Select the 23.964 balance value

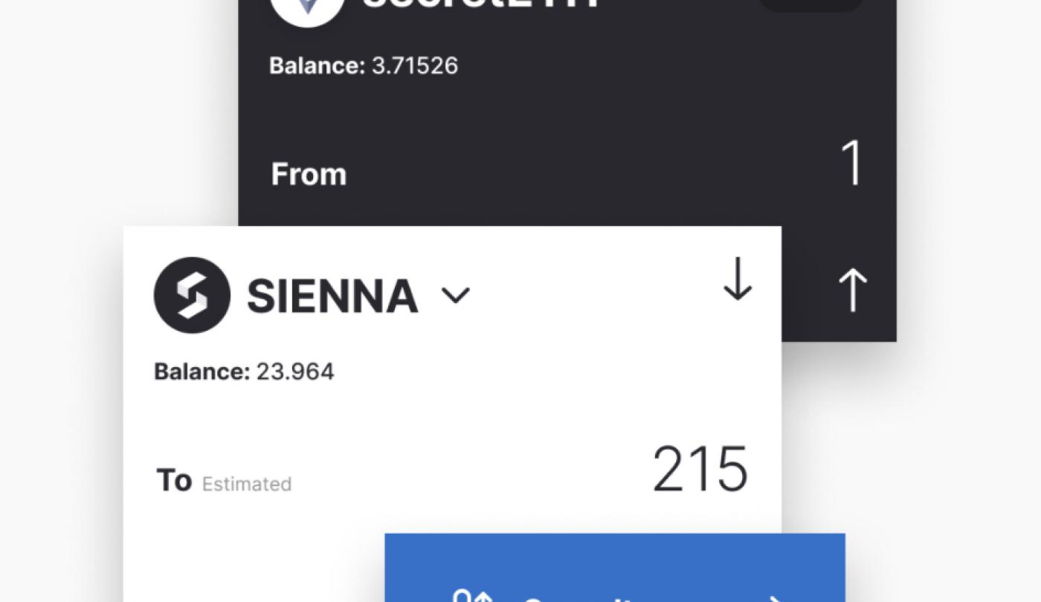[295, 371]
